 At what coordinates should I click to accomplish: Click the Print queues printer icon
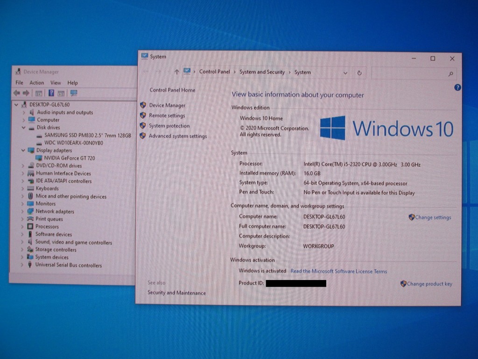pos(30,219)
